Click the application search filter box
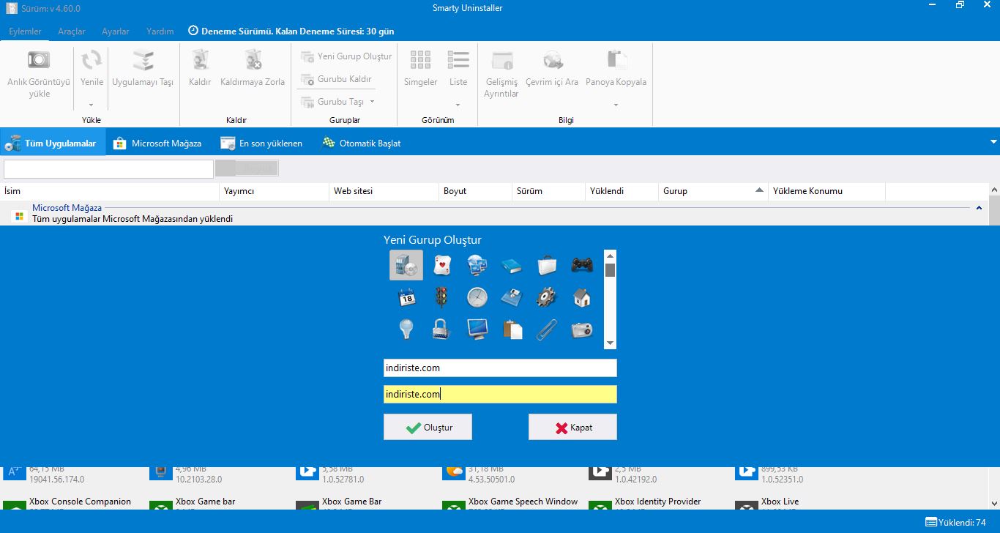This screenshot has height=533, width=1000. tap(108, 168)
